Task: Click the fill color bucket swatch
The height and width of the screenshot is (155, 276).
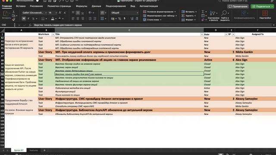Action: (53, 19)
